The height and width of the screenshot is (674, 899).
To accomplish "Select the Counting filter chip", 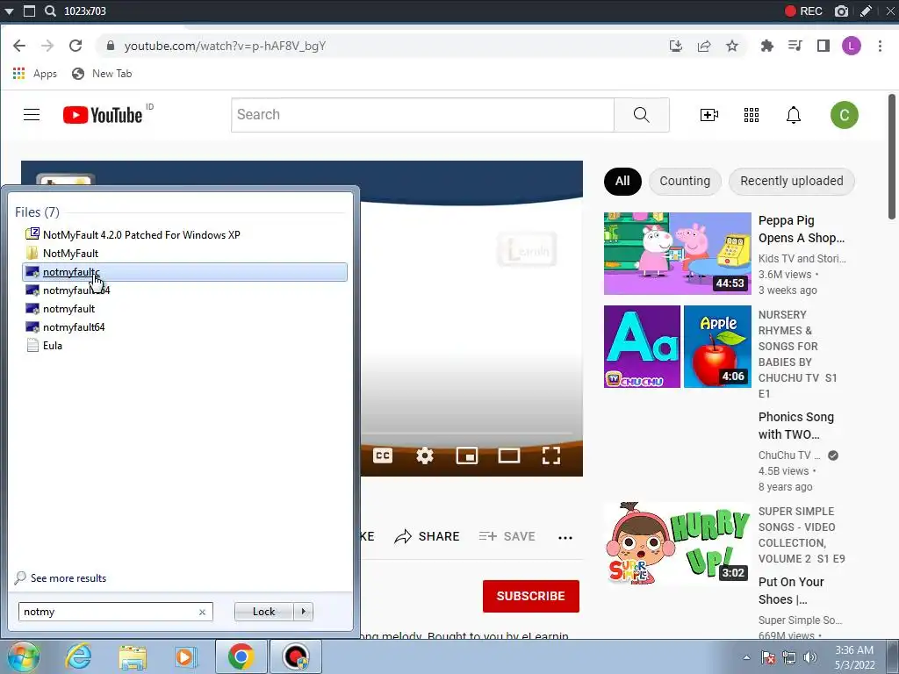I will [x=685, y=181].
